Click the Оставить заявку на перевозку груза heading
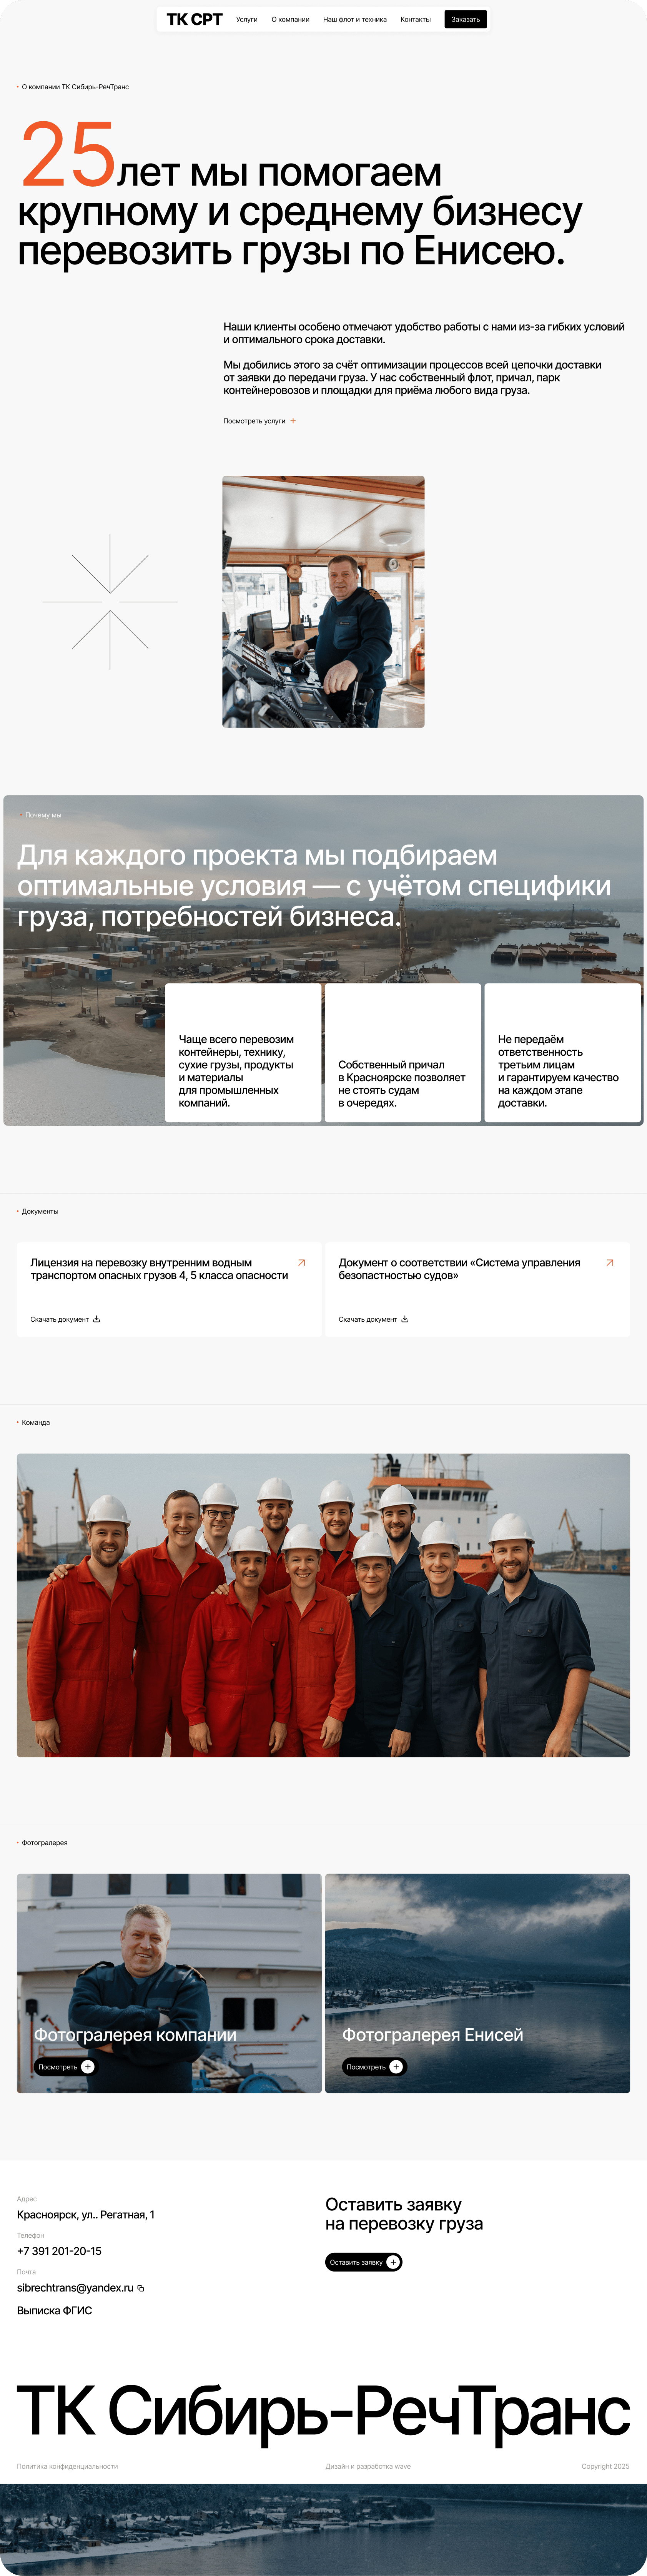This screenshot has width=647, height=2576. pyautogui.click(x=404, y=2214)
